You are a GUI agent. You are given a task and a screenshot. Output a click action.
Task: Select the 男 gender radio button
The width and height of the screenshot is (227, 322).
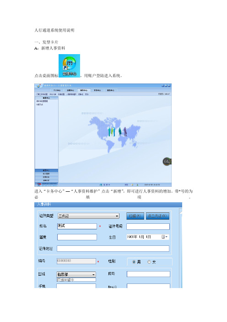(134, 262)
